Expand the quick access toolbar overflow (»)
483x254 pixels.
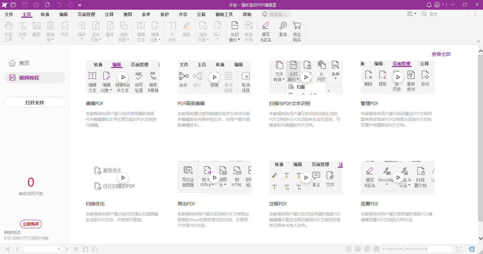click(79, 5)
